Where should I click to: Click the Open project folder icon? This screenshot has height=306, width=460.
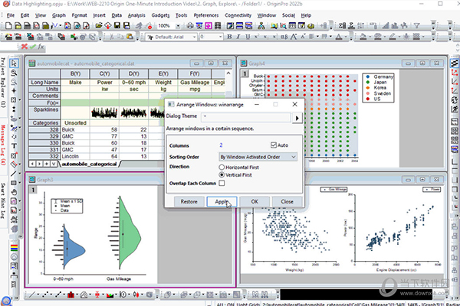coord(99,26)
